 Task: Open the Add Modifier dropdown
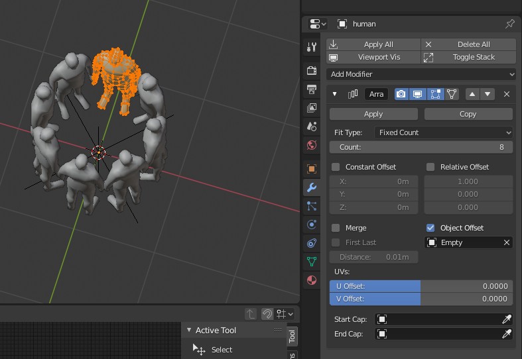[x=421, y=74]
